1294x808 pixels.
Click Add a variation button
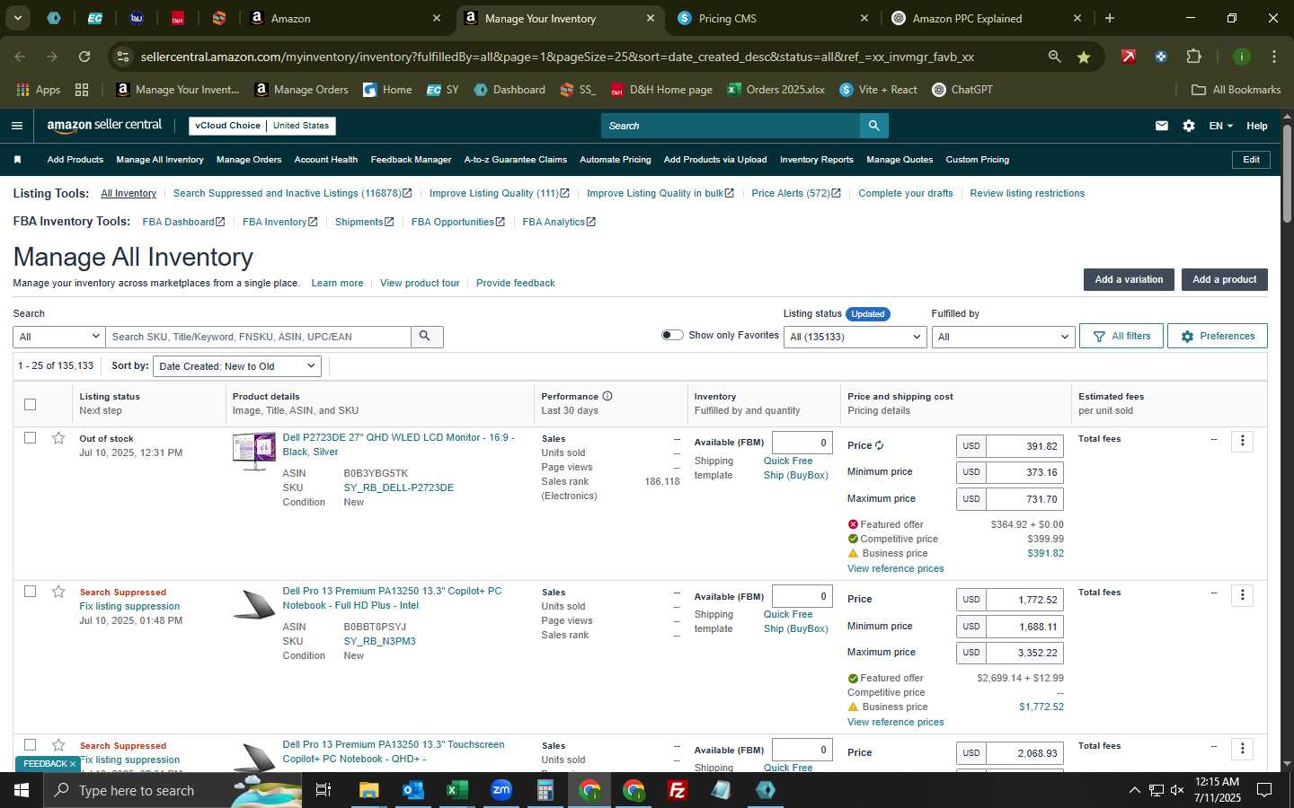pyautogui.click(x=1129, y=279)
